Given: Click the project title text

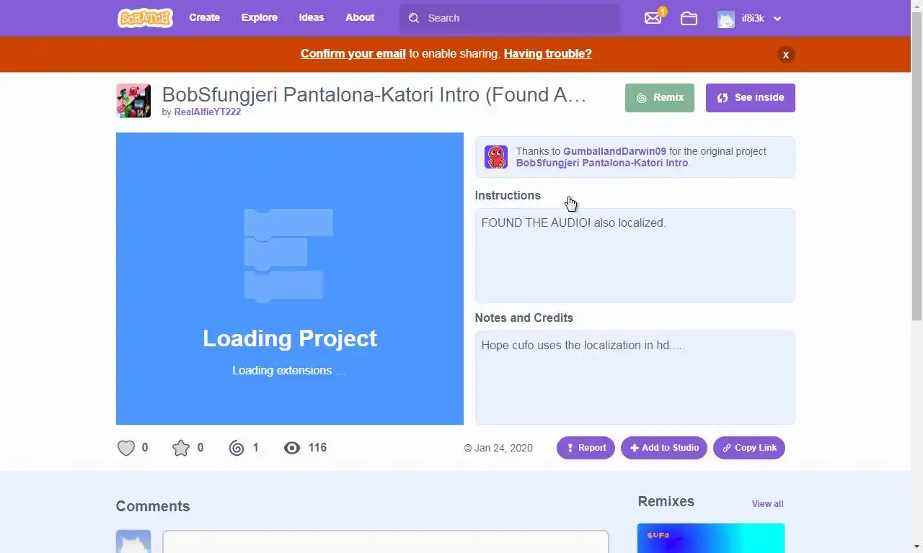Looking at the screenshot, I should tap(374, 95).
